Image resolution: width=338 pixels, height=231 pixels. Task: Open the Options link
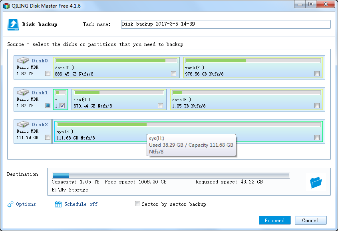tap(26, 204)
